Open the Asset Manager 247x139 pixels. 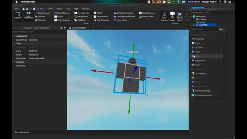point(42,13)
